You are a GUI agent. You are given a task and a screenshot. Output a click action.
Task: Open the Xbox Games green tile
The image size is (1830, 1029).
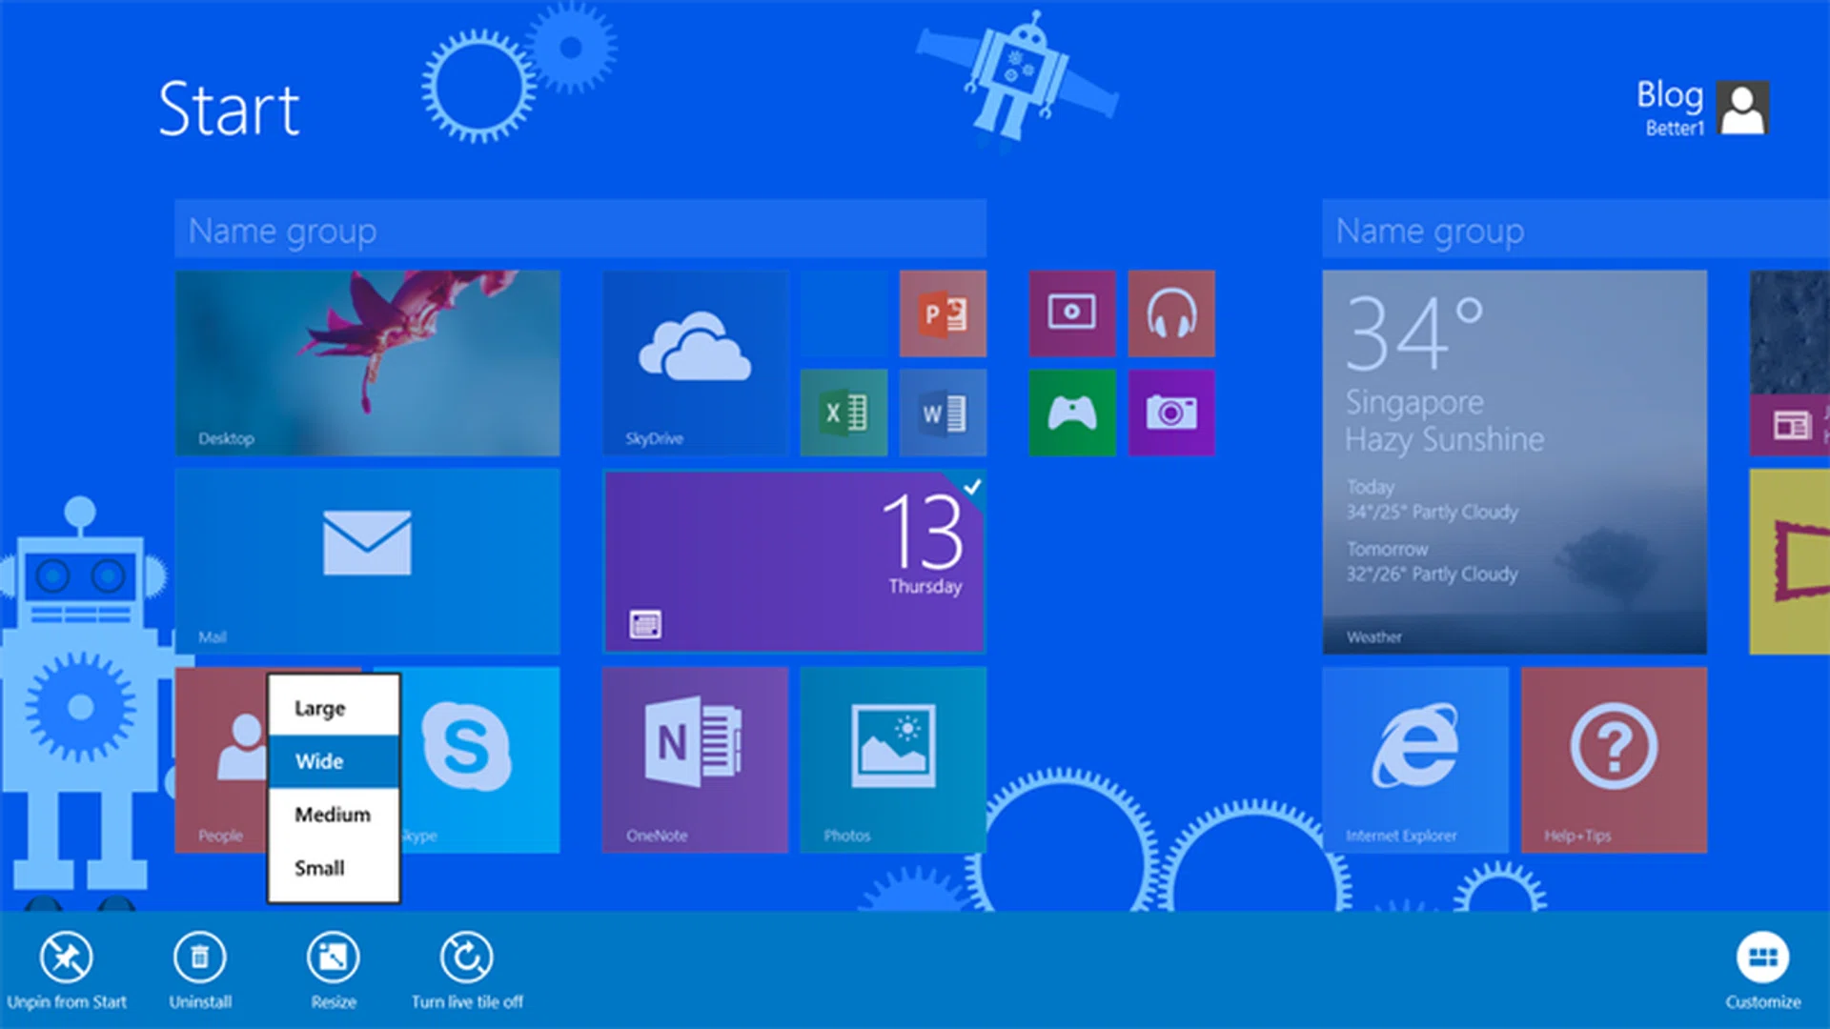click(1072, 413)
